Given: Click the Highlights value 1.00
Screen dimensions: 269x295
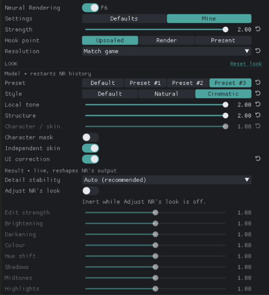Looking at the screenshot, I should point(244,289).
